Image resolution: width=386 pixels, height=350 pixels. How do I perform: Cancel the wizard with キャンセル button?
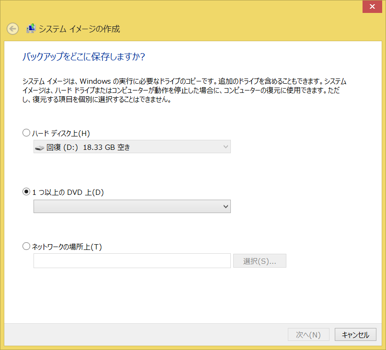pos(355,335)
